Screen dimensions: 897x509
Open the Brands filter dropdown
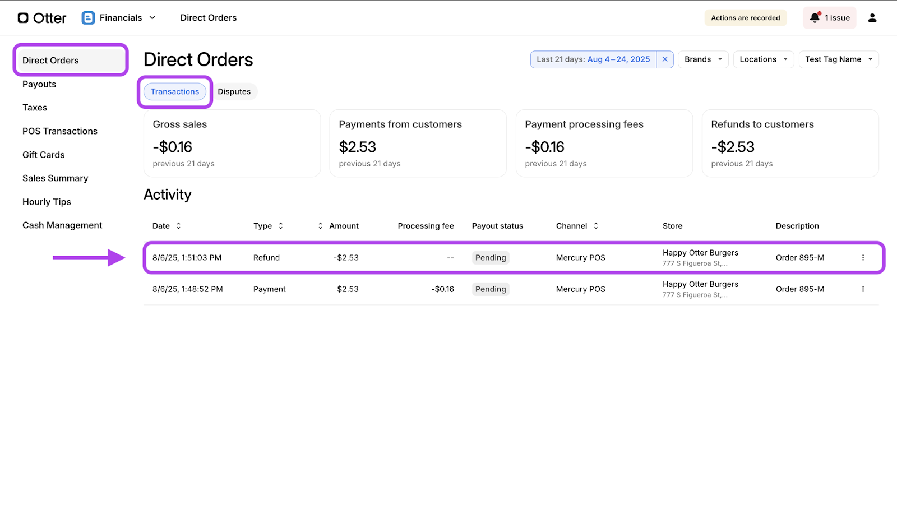703,59
